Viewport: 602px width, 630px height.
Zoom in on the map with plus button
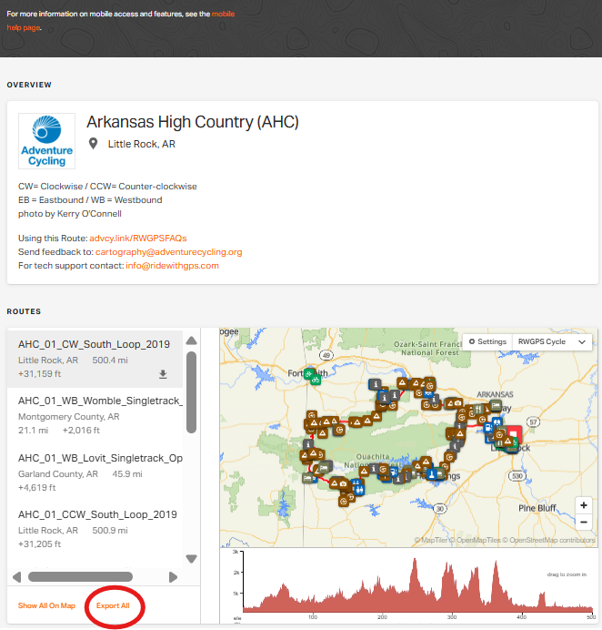pos(584,505)
